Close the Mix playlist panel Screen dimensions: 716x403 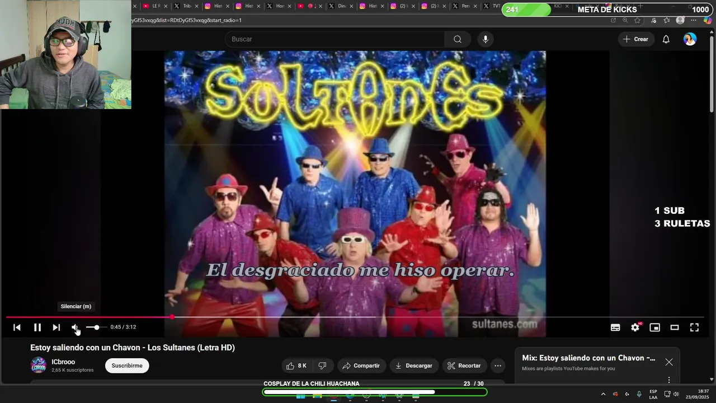point(669,362)
